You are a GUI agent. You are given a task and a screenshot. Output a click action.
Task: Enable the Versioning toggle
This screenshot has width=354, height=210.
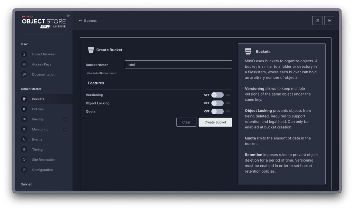click(x=217, y=95)
